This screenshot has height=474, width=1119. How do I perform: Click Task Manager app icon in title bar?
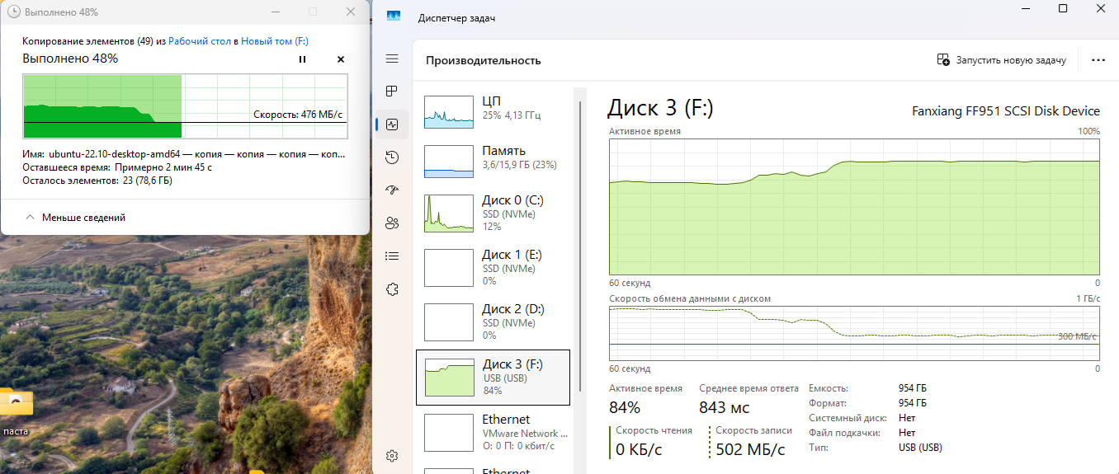click(x=394, y=17)
